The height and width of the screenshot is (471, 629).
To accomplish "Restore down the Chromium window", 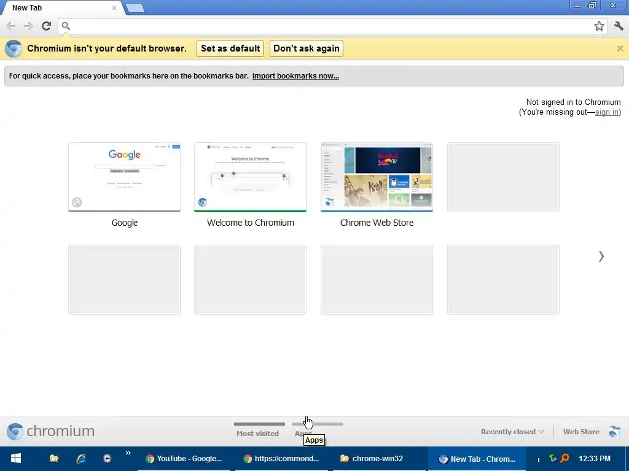I will pyautogui.click(x=593, y=6).
